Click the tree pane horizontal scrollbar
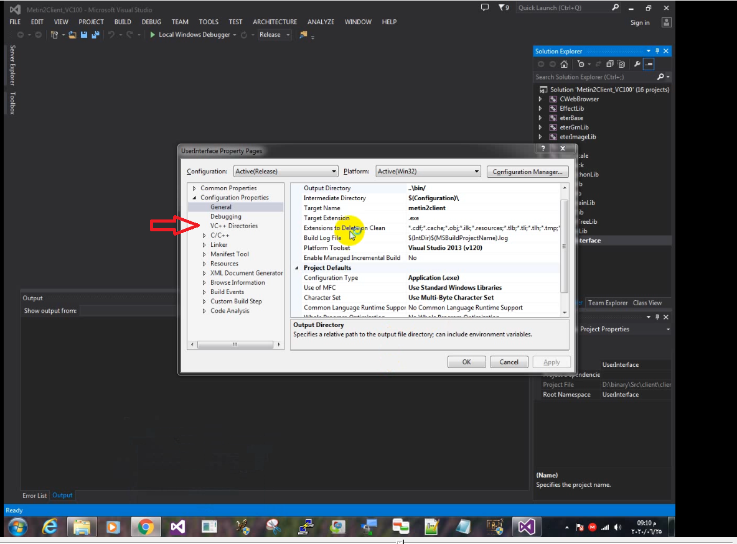Image resolution: width=737 pixels, height=544 pixels. click(235, 344)
